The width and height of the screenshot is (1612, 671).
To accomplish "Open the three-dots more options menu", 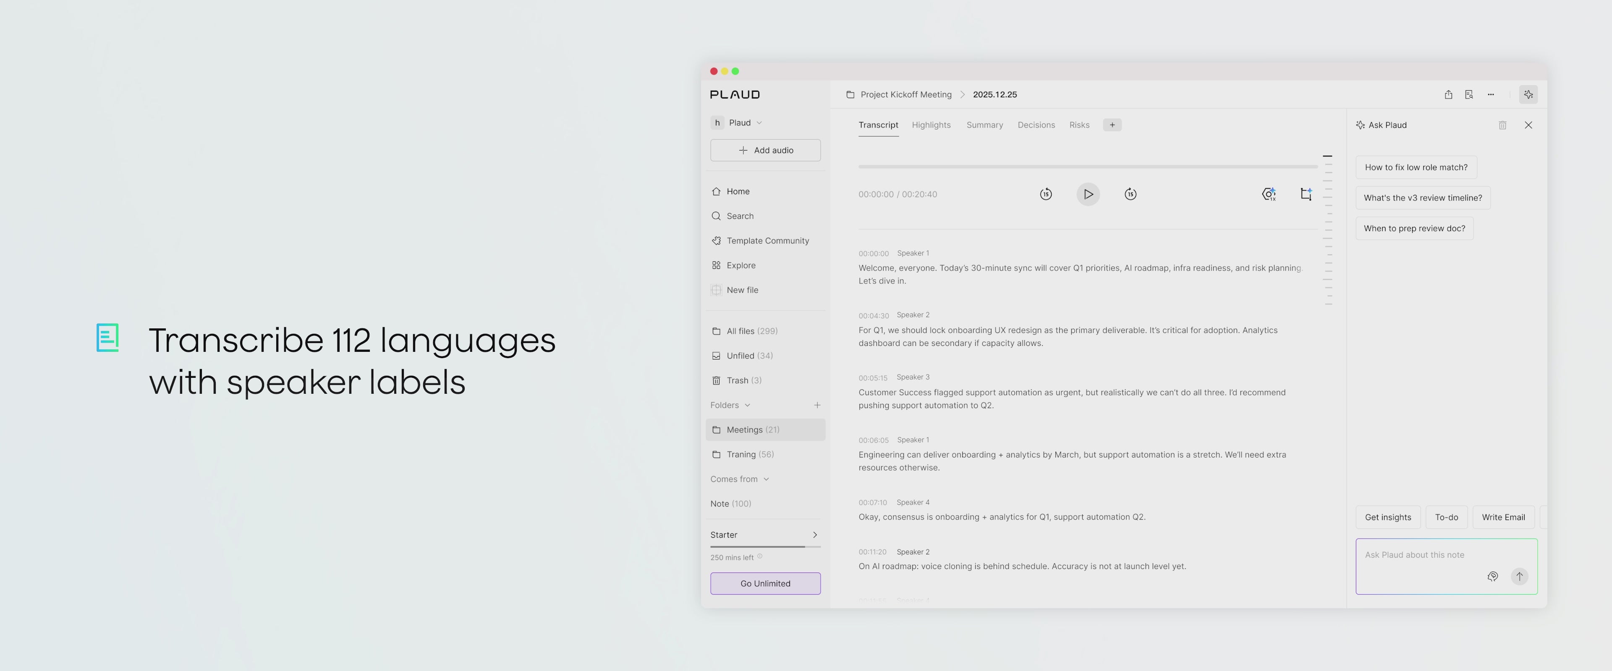I will tap(1491, 94).
